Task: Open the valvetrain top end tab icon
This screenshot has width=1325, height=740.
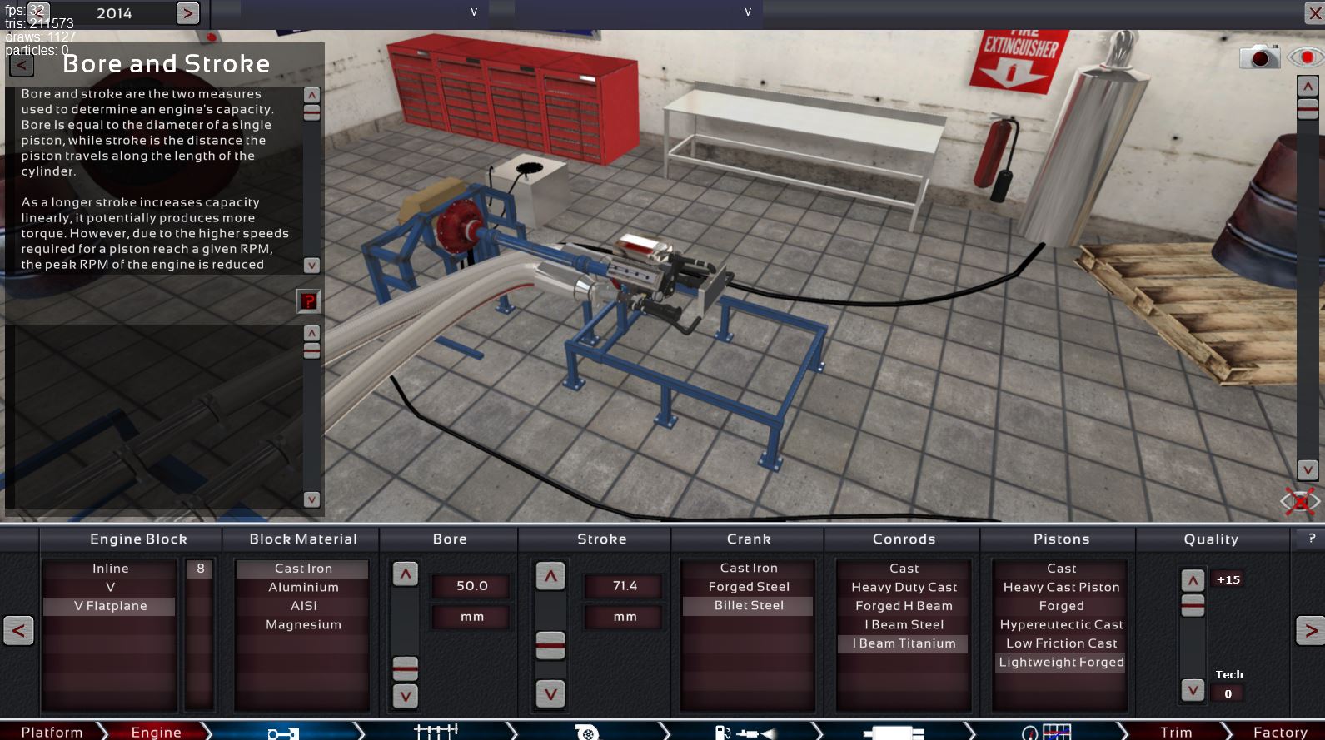Action: (x=436, y=732)
